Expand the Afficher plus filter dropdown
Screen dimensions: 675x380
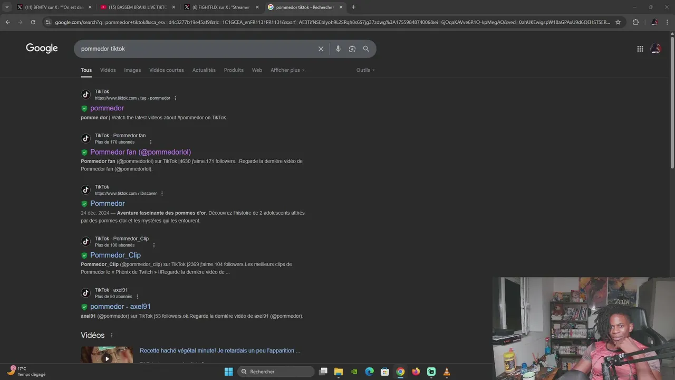tap(287, 70)
